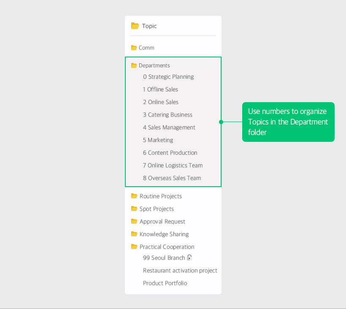Click the Comm folder icon
Image resolution: width=346 pixels, height=309 pixels.
tap(134, 48)
